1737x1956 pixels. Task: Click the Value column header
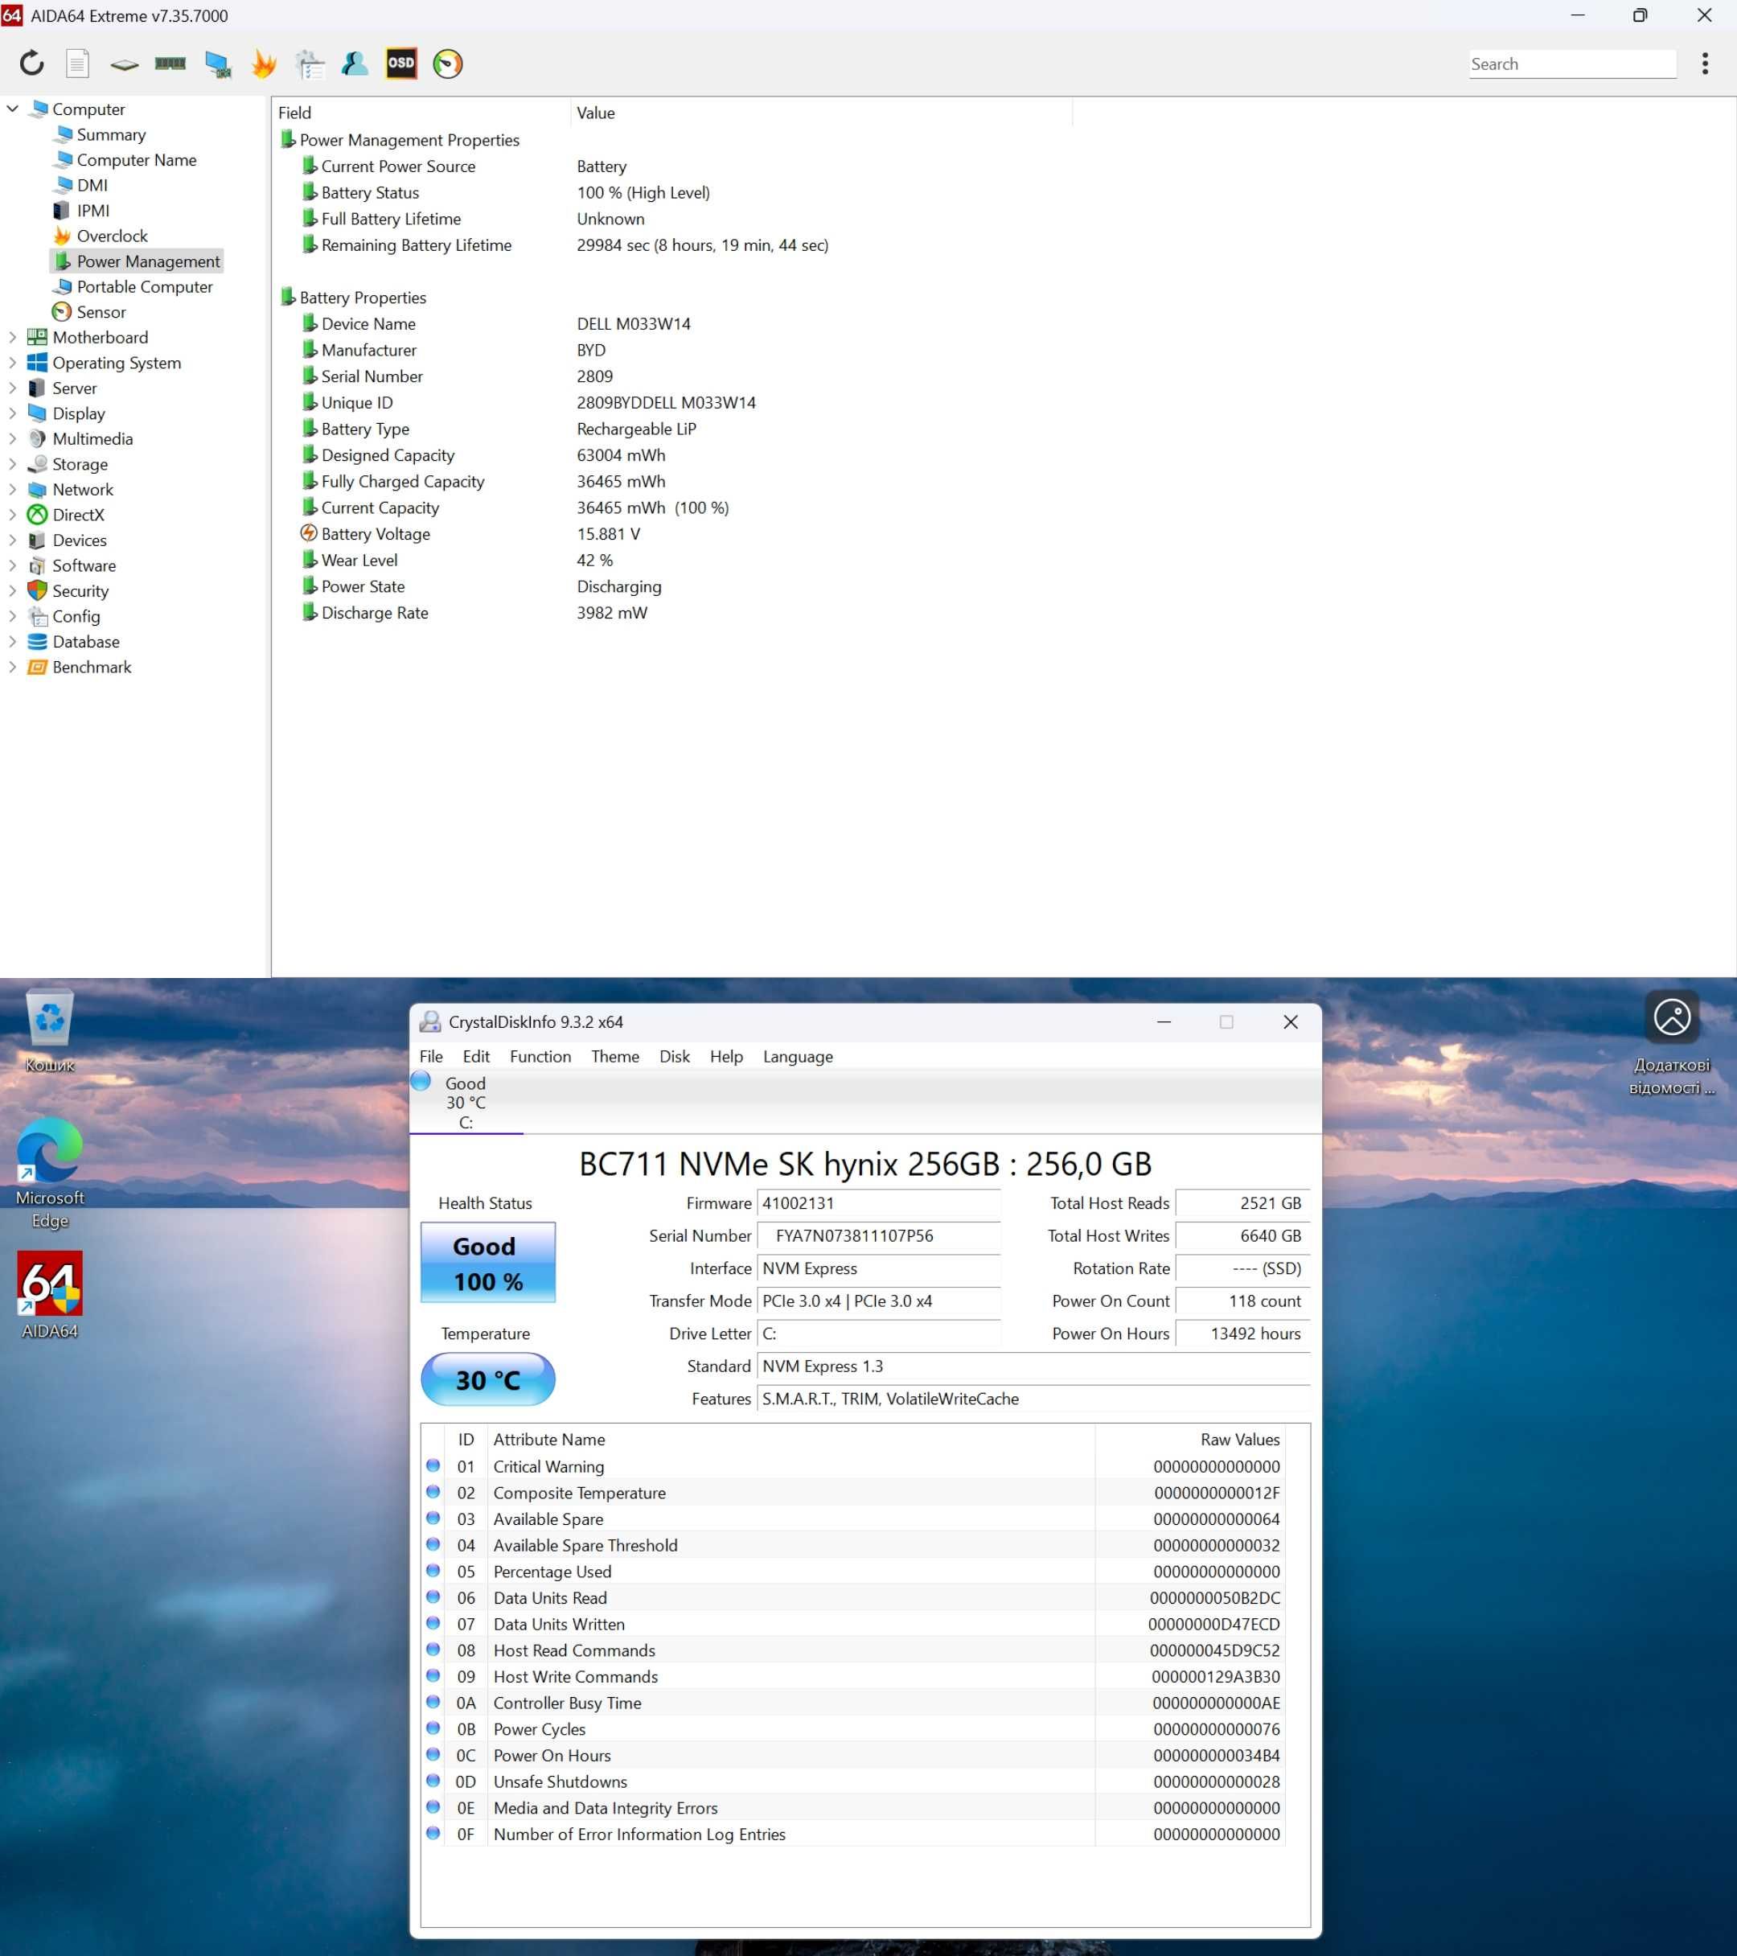point(821,113)
